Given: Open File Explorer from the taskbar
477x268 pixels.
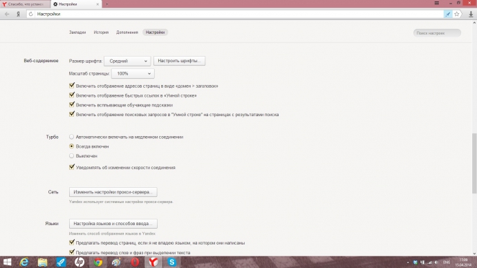Looking at the screenshot, I should [x=43, y=262].
